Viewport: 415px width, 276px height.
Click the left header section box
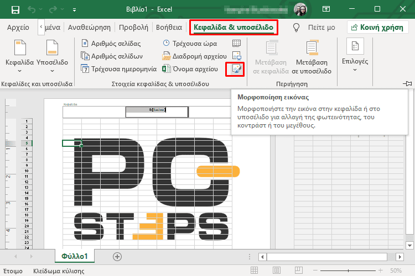(94, 112)
